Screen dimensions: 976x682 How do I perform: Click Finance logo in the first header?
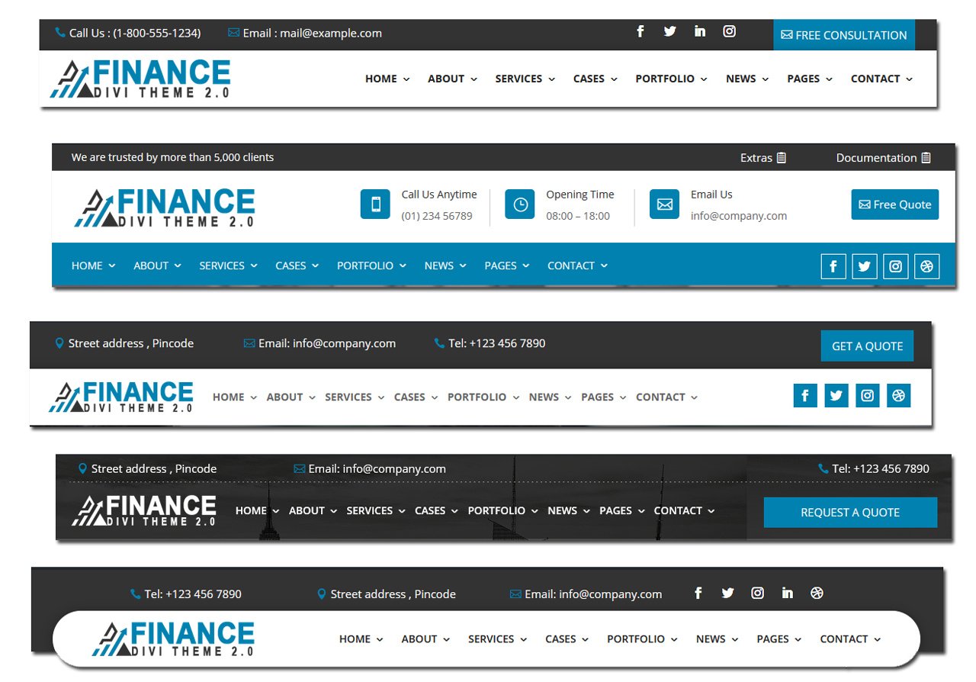[x=140, y=79]
